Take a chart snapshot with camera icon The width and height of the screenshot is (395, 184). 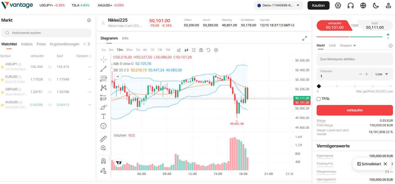(201, 50)
